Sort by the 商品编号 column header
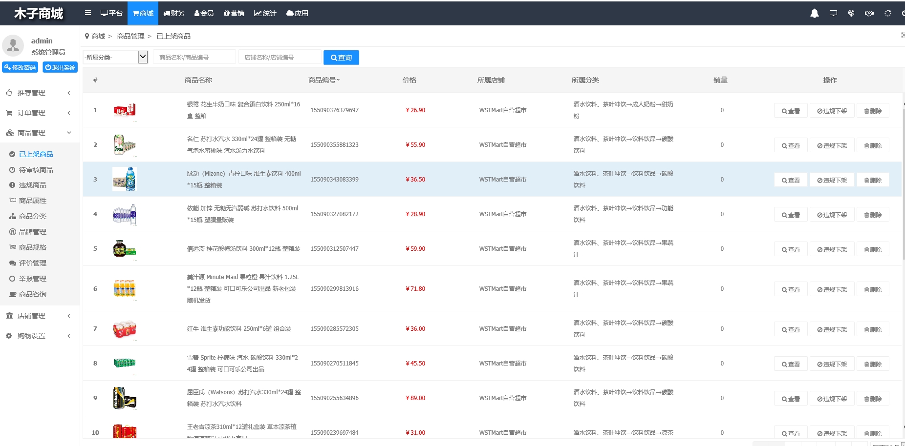905x446 pixels. (x=323, y=80)
